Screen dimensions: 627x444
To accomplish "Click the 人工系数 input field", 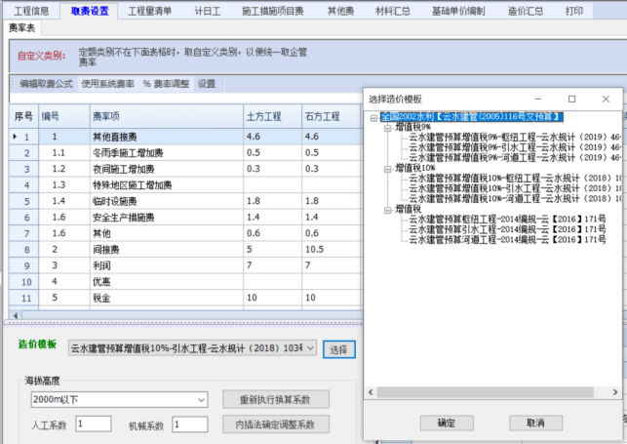I will click(94, 424).
